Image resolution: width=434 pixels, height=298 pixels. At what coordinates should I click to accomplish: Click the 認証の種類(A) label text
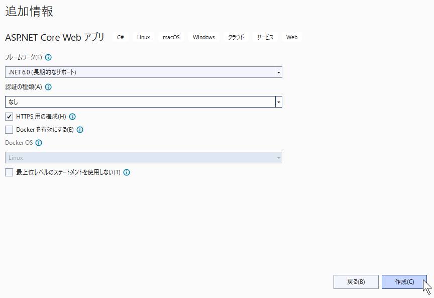coord(24,87)
